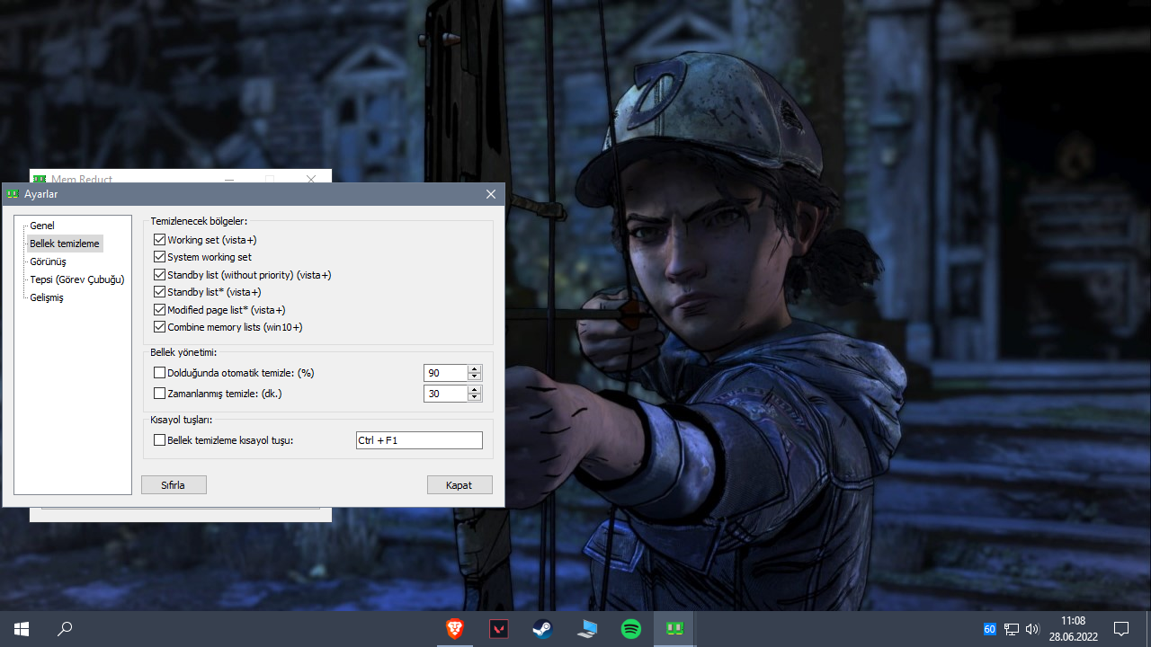Decrease the timed clean minutes value
Viewport: 1151px width, 647px height.
click(x=475, y=397)
